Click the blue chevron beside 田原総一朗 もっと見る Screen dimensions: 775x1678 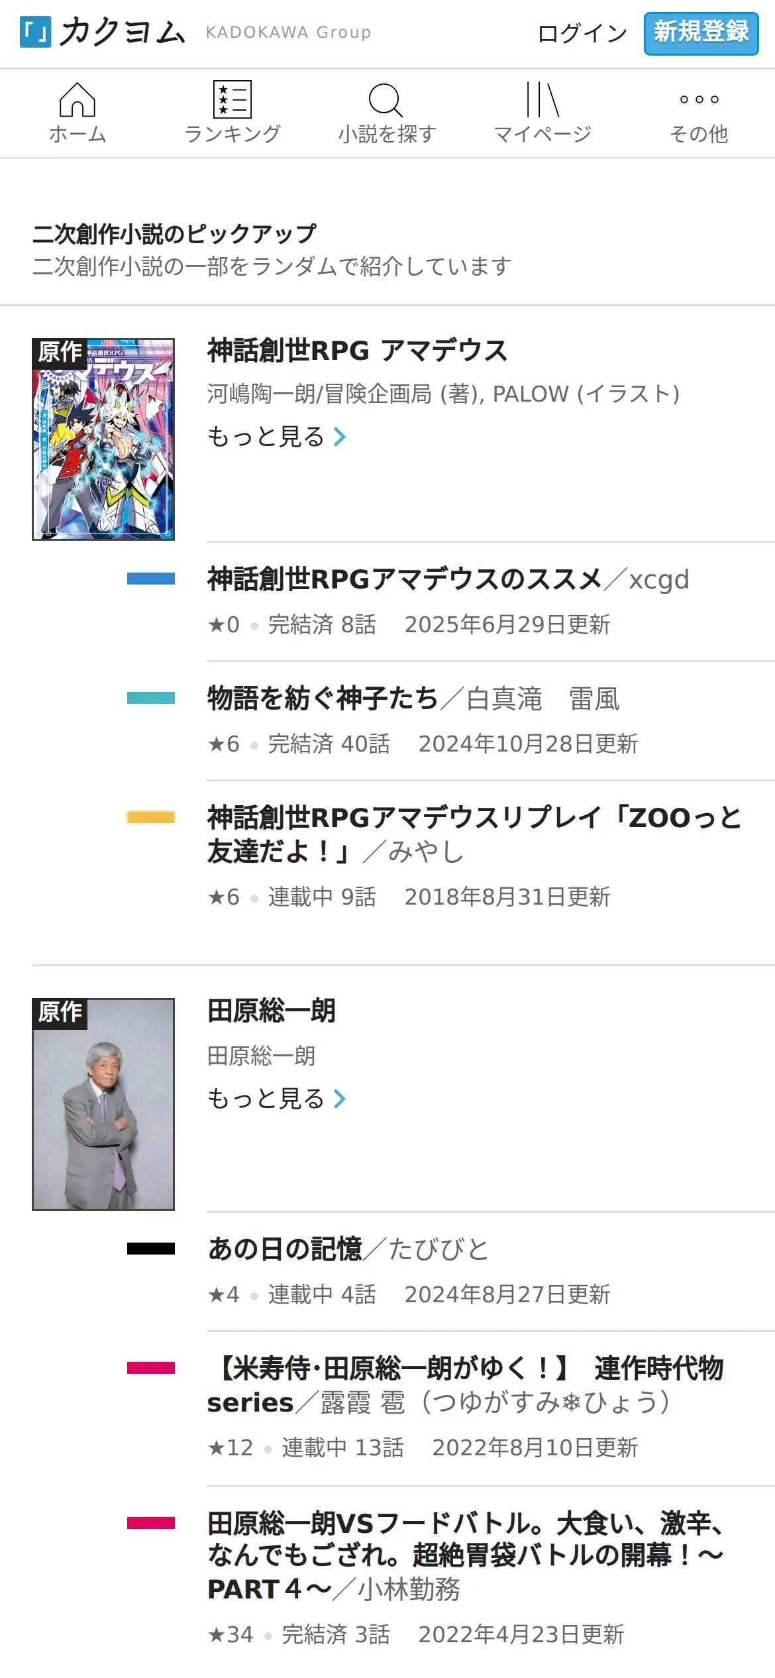click(339, 1099)
